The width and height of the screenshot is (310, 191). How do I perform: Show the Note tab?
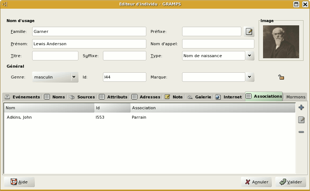(x=174, y=97)
